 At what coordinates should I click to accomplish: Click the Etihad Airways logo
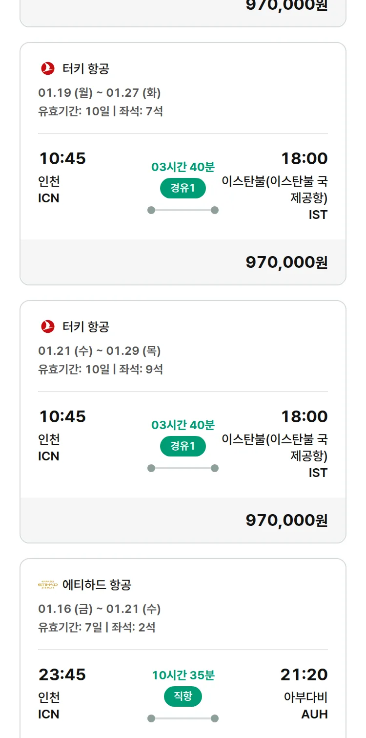pyautogui.click(x=48, y=585)
